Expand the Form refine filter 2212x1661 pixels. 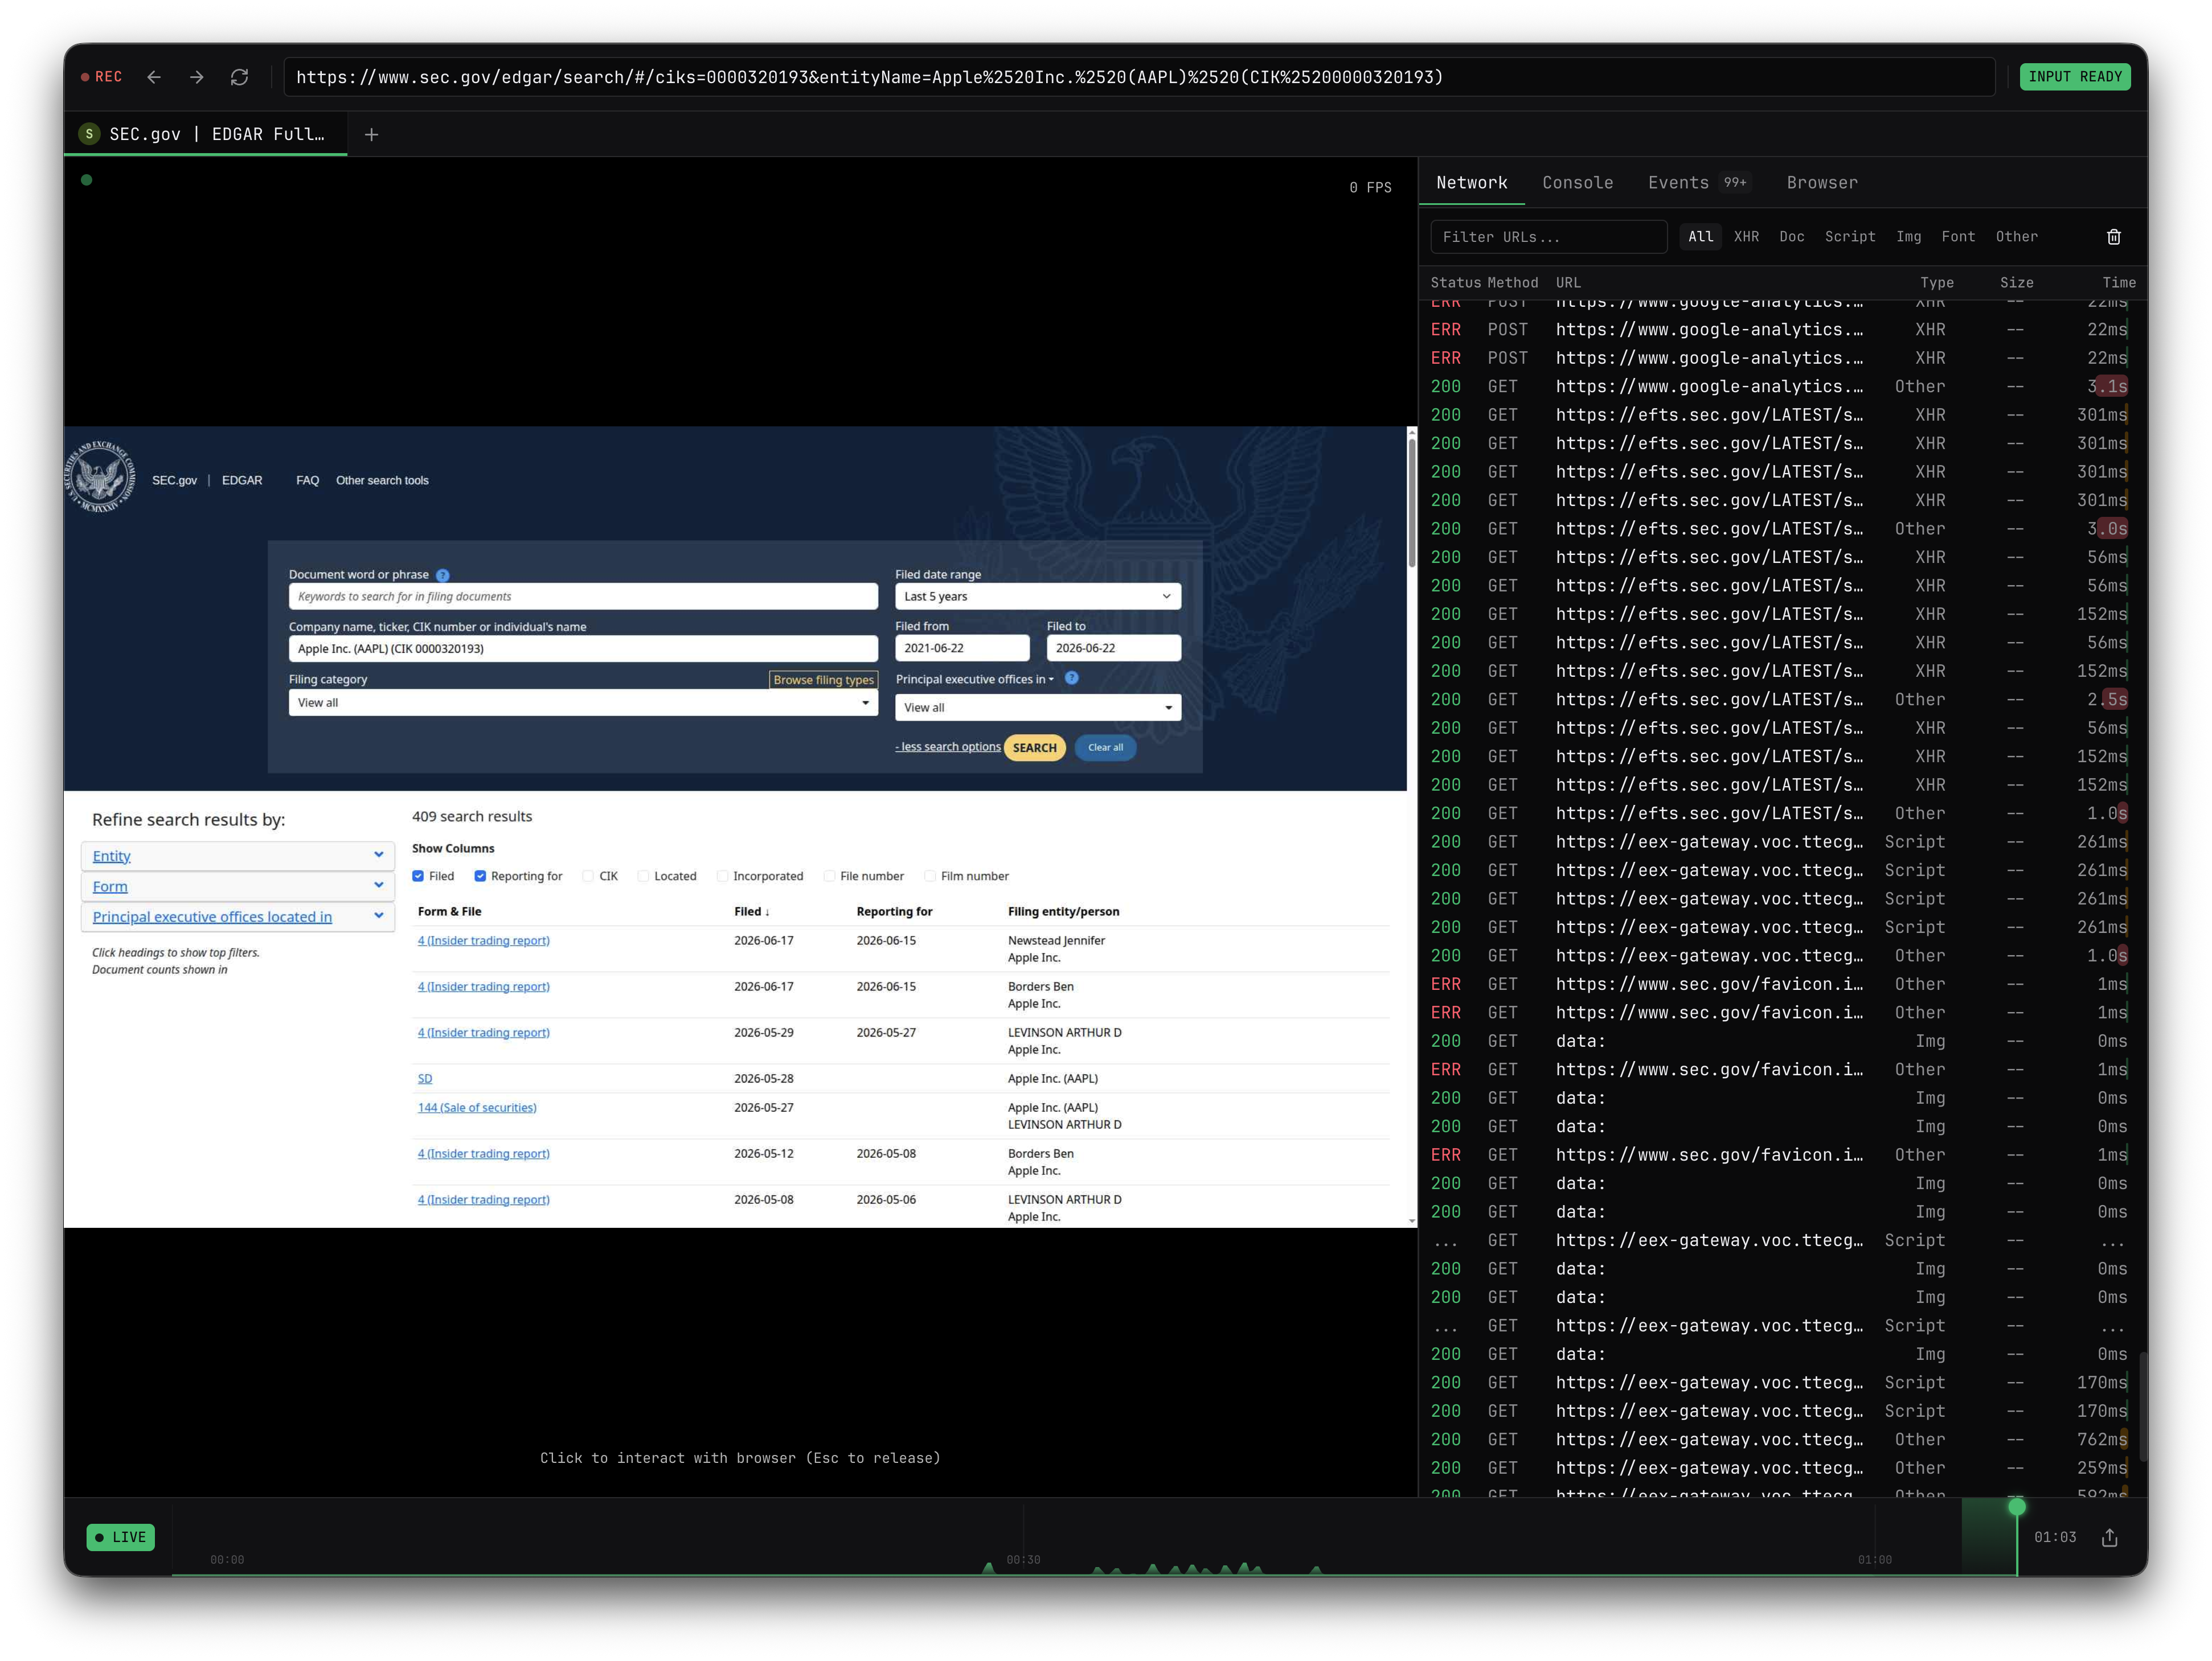pyautogui.click(x=237, y=886)
